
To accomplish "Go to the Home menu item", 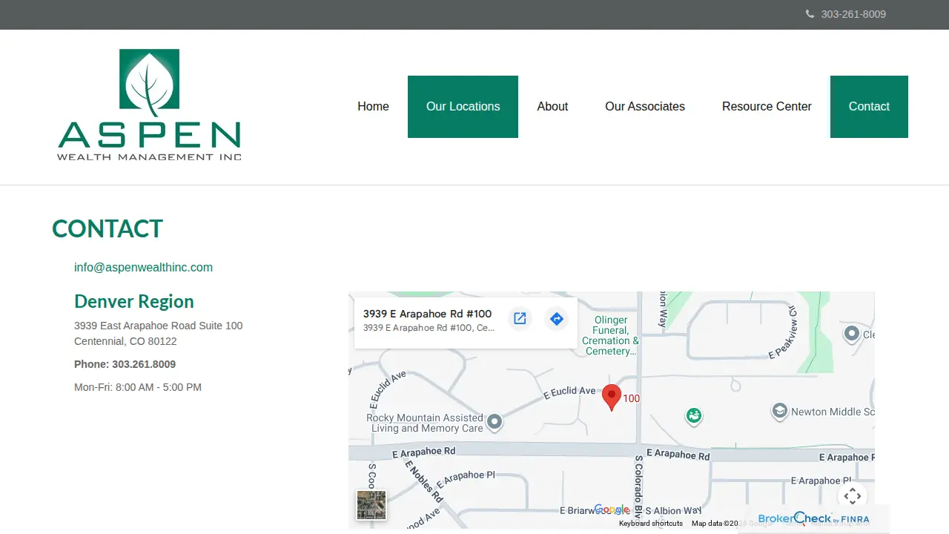I will click(373, 107).
